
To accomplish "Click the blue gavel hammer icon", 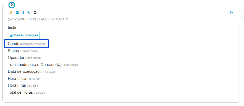I will point(29,13).
